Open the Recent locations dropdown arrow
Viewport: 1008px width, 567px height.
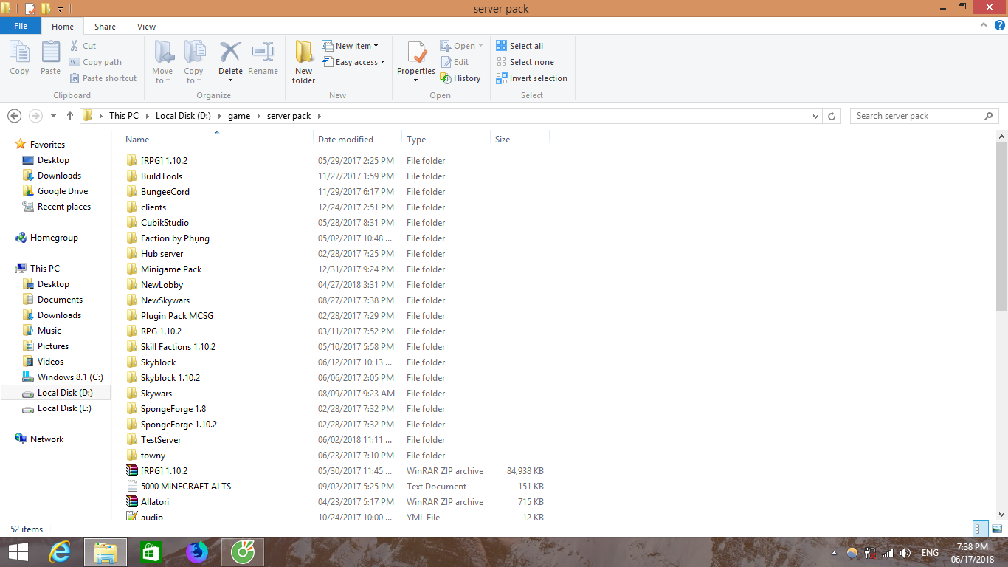53,116
